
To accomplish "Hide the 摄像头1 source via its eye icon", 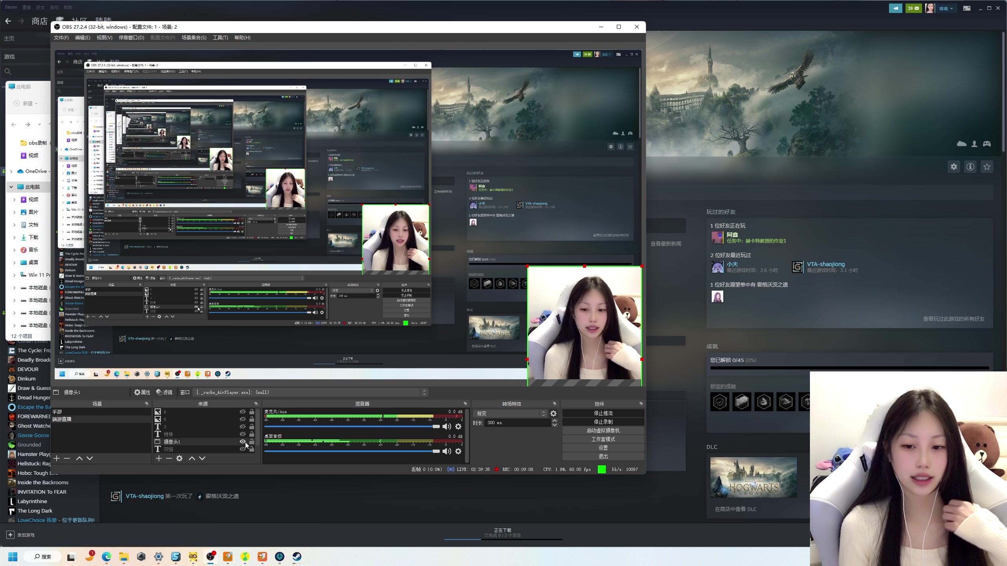I will tap(243, 441).
